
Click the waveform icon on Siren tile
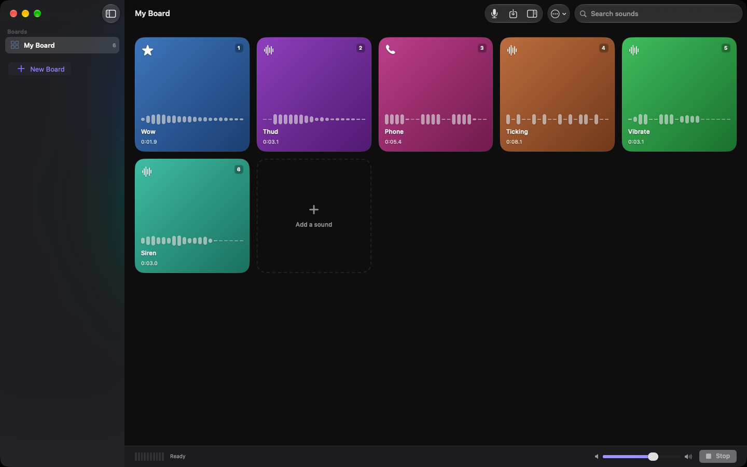(147, 172)
